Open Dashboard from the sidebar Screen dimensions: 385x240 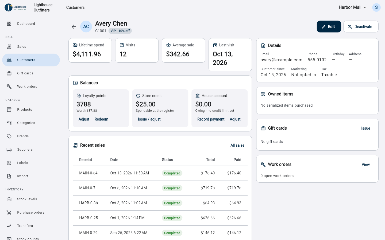click(x=31, y=24)
